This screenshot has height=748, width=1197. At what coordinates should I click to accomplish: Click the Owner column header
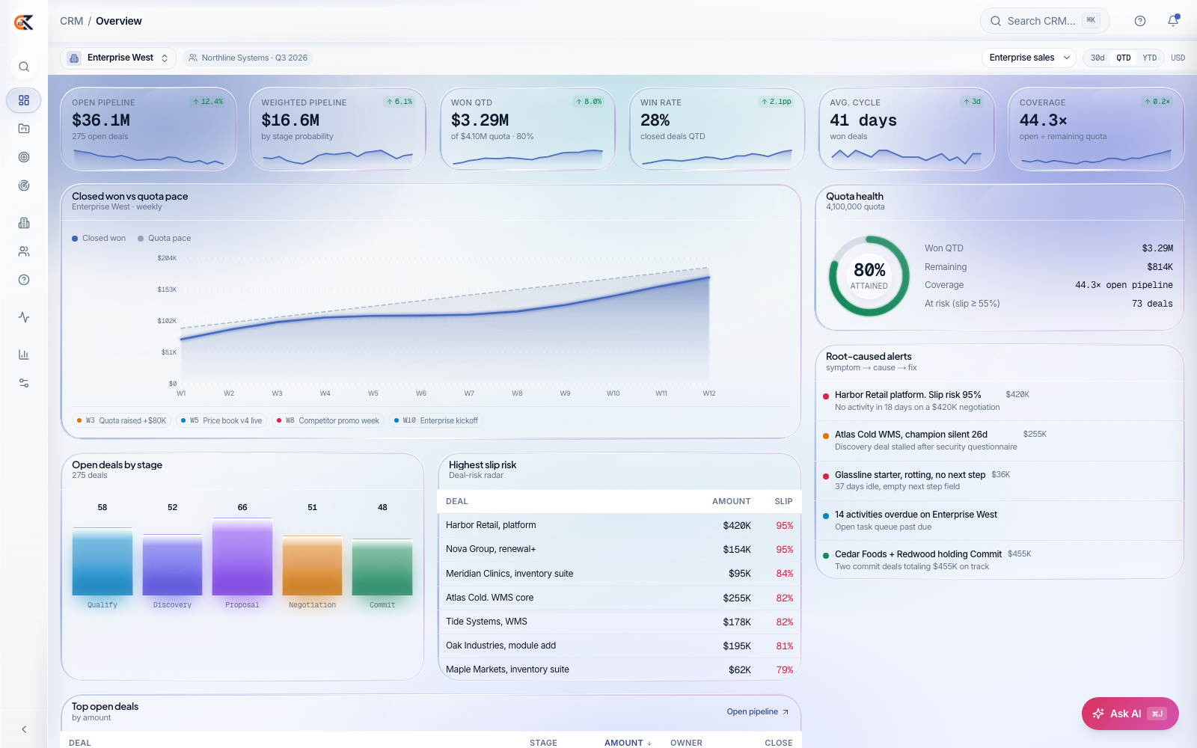(x=686, y=743)
